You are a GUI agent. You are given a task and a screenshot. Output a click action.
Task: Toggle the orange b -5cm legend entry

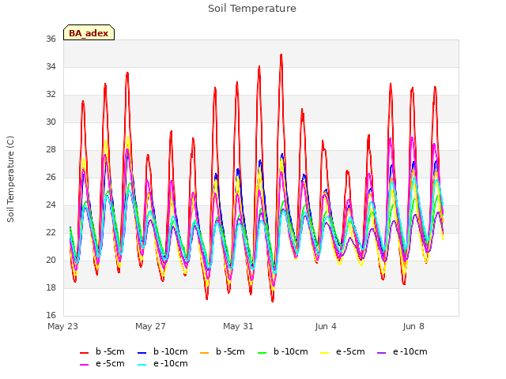coord(222,351)
